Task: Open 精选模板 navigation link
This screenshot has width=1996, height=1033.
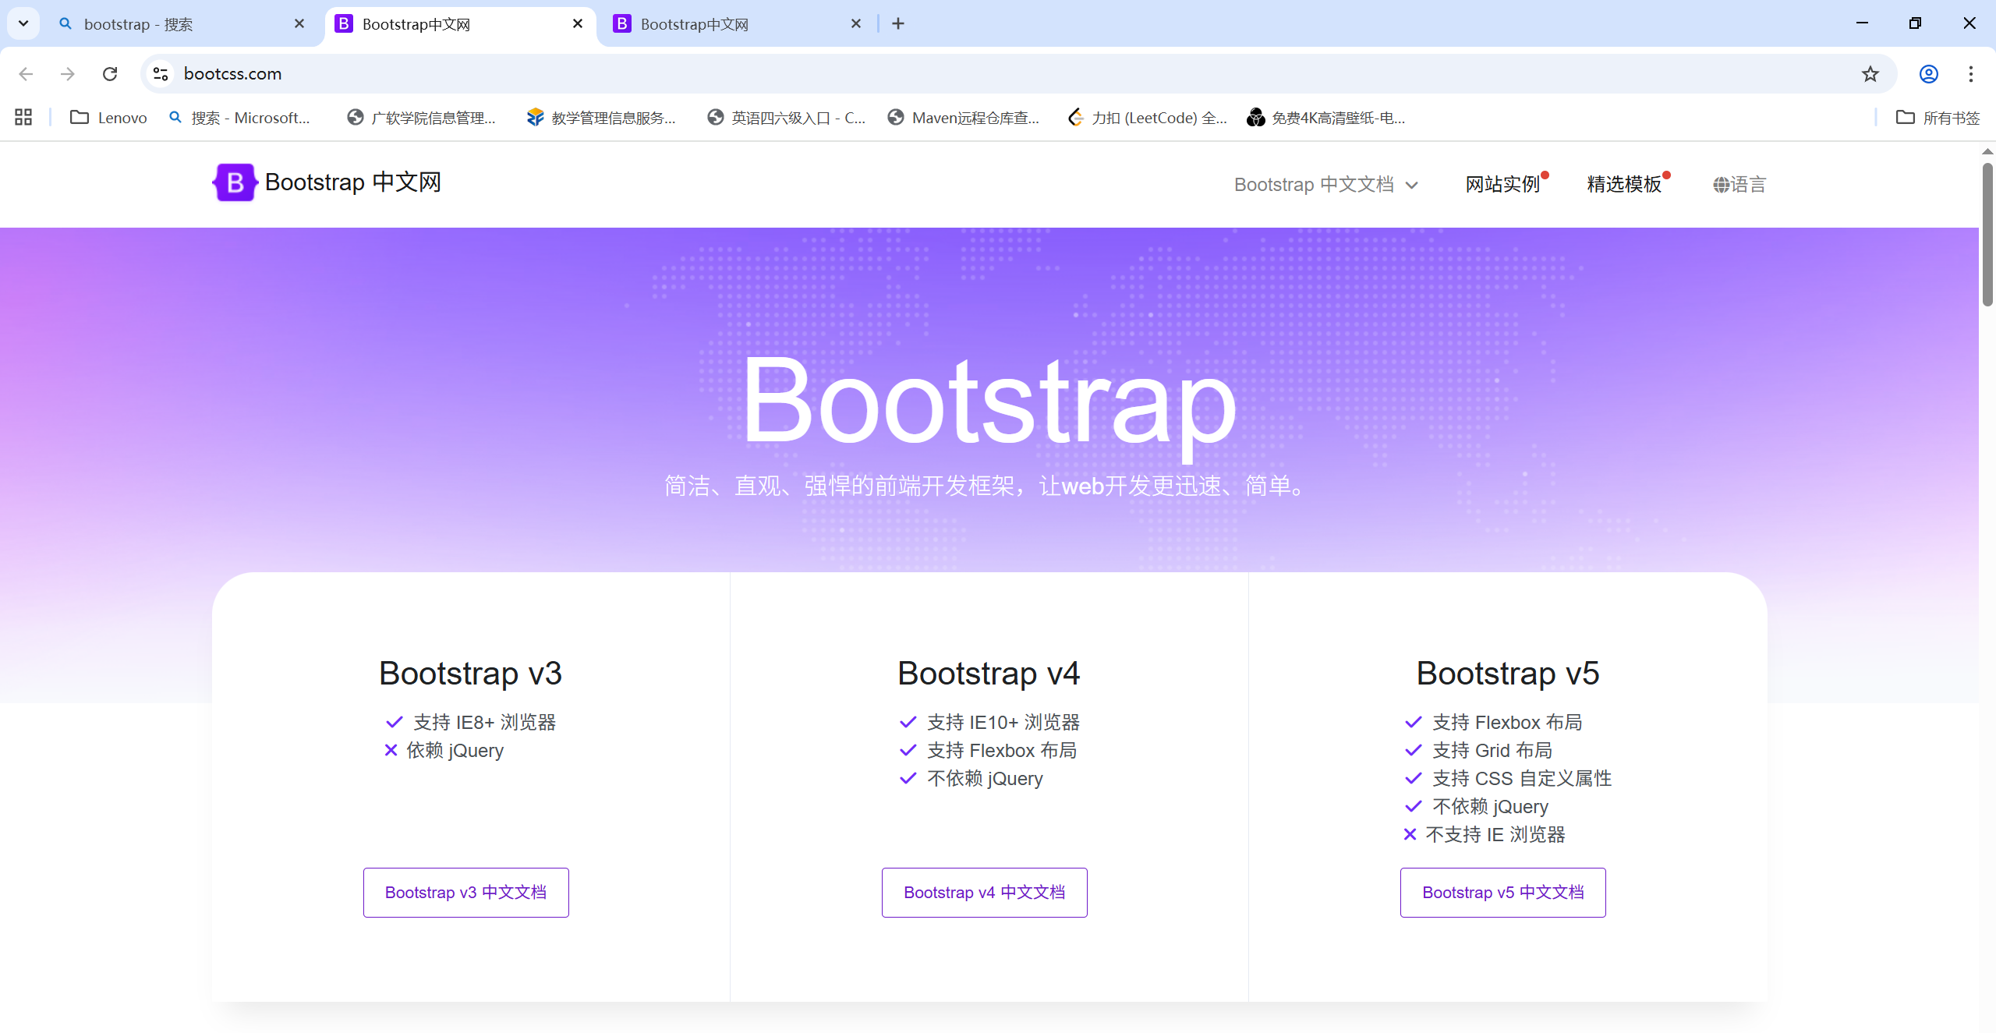Action: (1624, 185)
